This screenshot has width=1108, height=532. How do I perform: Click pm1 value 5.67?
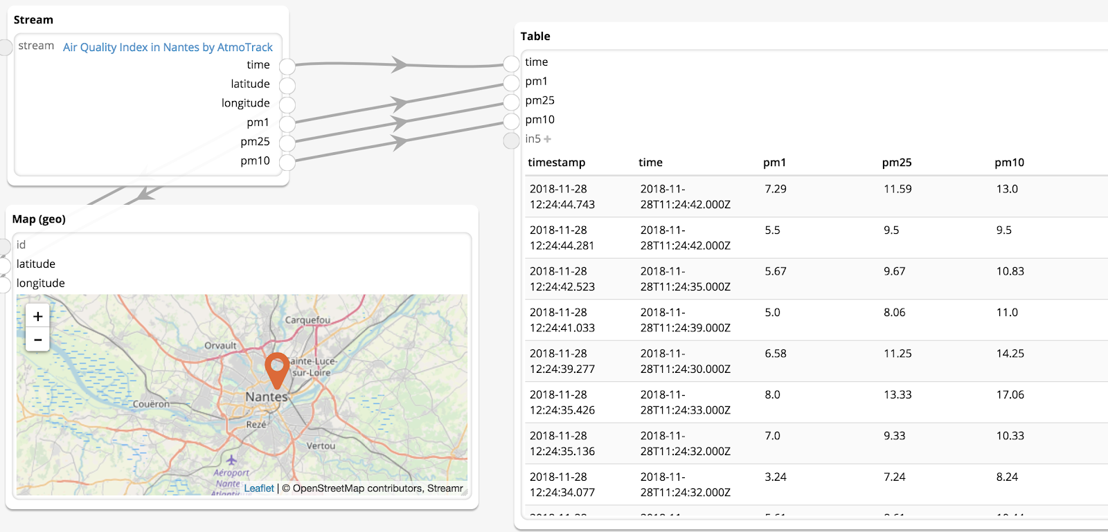[x=776, y=271]
